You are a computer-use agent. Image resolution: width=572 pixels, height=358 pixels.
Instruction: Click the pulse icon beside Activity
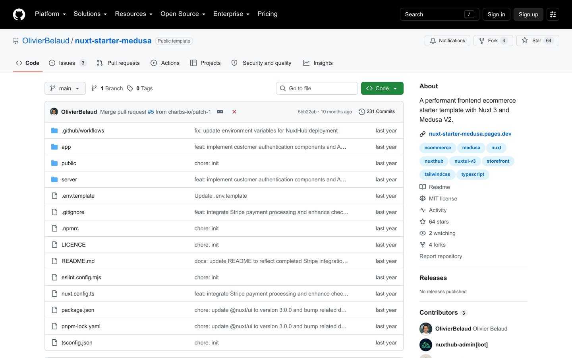[x=423, y=210]
